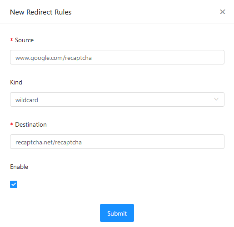This screenshot has width=234, height=227.
Task: Open the Kind dropdown showing wildcard
Action: click(117, 99)
